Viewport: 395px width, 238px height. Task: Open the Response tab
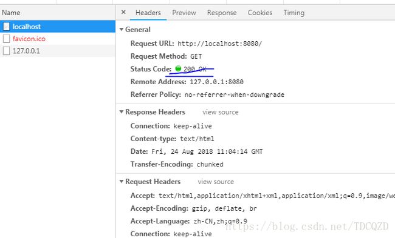click(222, 13)
